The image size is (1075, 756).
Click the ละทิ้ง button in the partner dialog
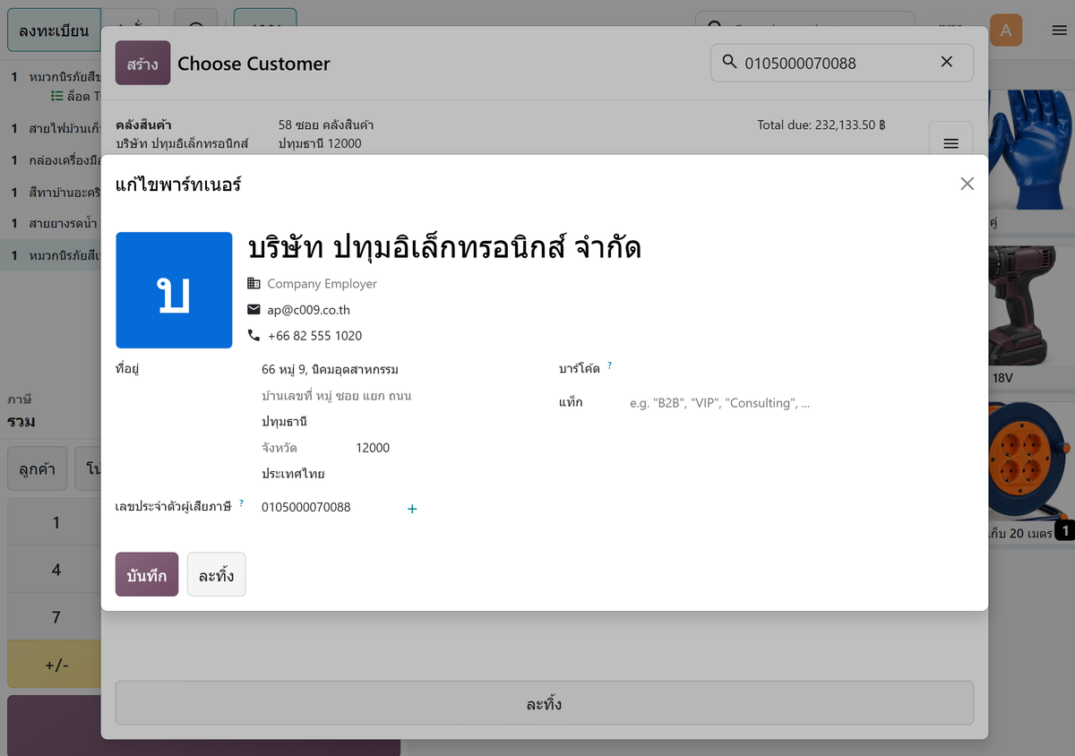coord(217,574)
